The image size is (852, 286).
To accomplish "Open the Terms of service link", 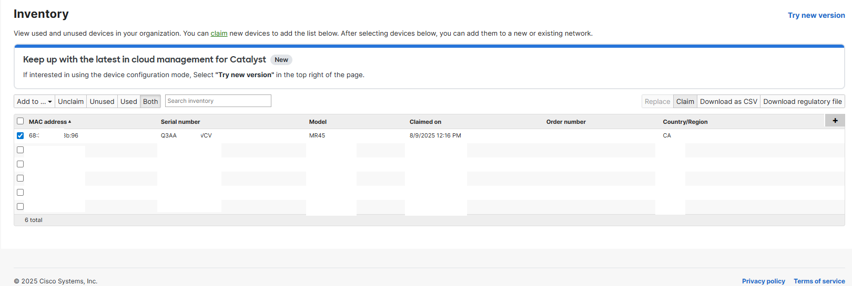I will point(819,281).
